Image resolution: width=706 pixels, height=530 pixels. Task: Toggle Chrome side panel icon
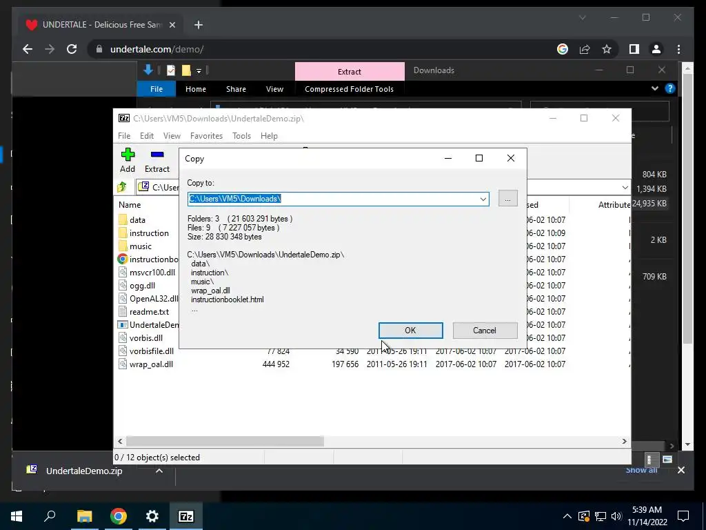tap(634, 49)
